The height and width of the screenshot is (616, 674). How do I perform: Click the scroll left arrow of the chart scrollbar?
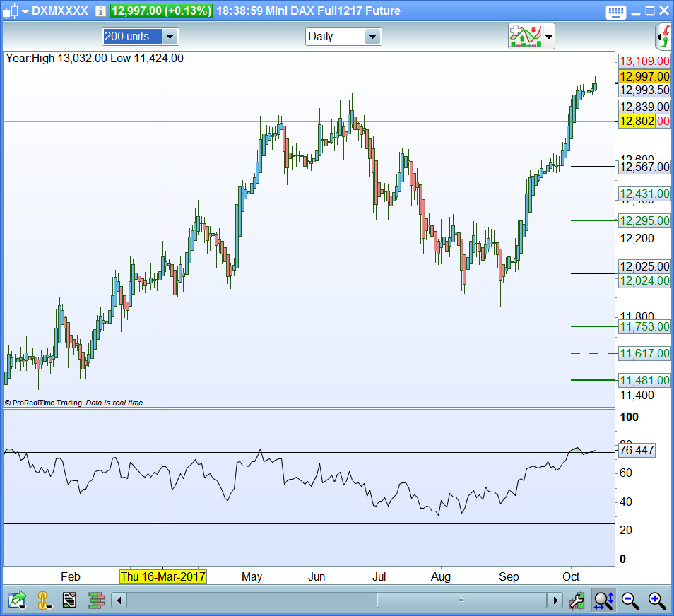point(119,600)
